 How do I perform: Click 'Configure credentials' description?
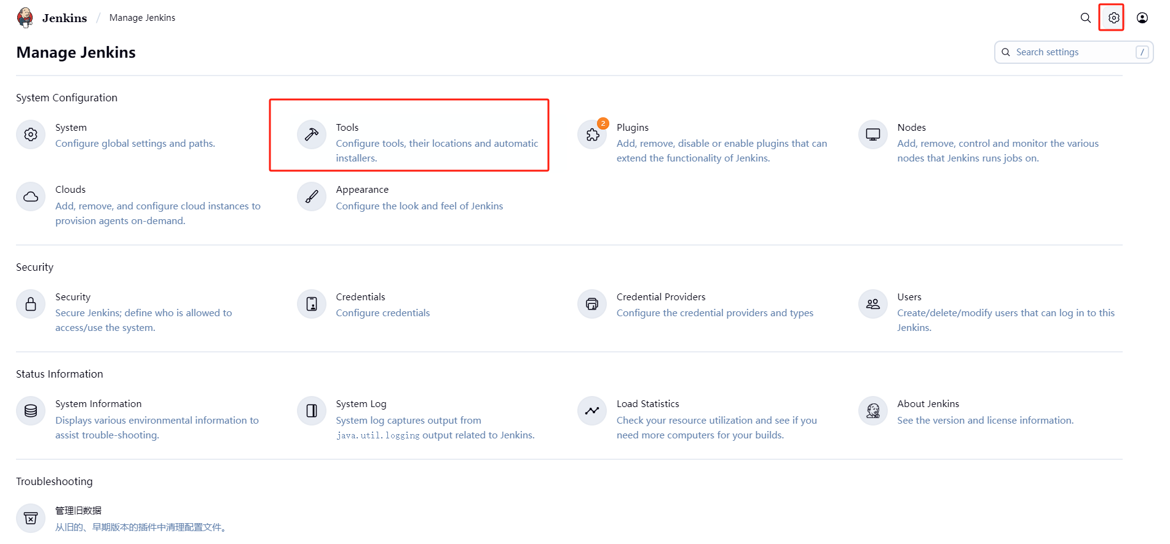click(382, 313)
